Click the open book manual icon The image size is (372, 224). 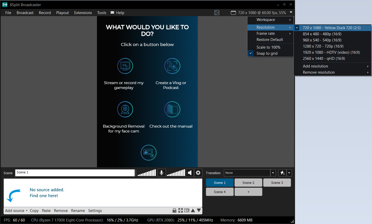(x=172, y=109)
